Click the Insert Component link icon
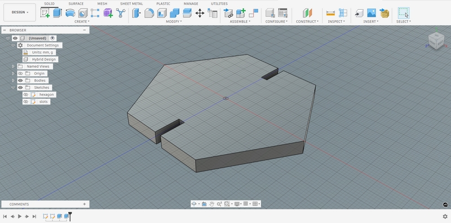The width and height of the screenshot is (451, 223). click(228, 13)
